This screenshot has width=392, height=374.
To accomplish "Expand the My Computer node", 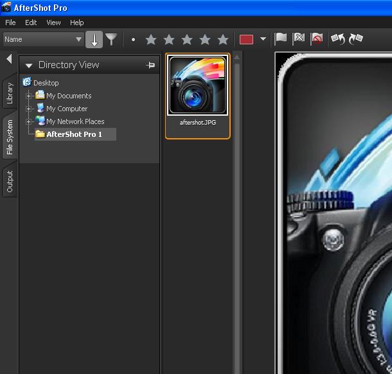I will pyautogui.click(x=28, y=109).
